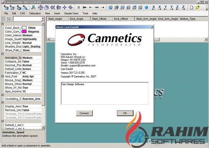Screen dimensions: 209x148
Task: Rotate view about Z with right arrow
Action: 184,8
